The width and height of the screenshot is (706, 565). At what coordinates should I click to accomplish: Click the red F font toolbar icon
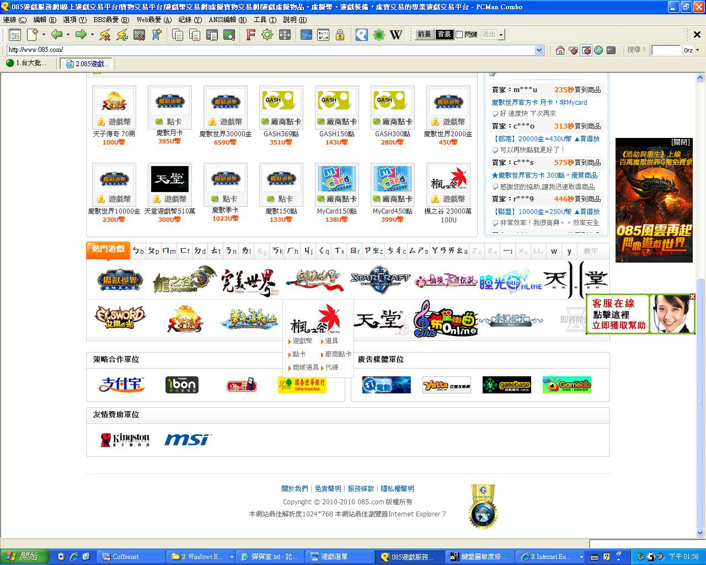tap(250, 35)
